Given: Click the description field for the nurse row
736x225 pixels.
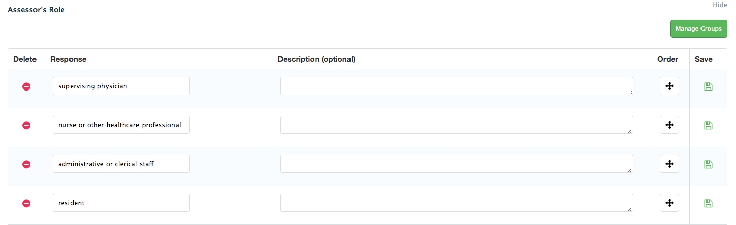Looking at the screenshot, I should coord(456,125).
